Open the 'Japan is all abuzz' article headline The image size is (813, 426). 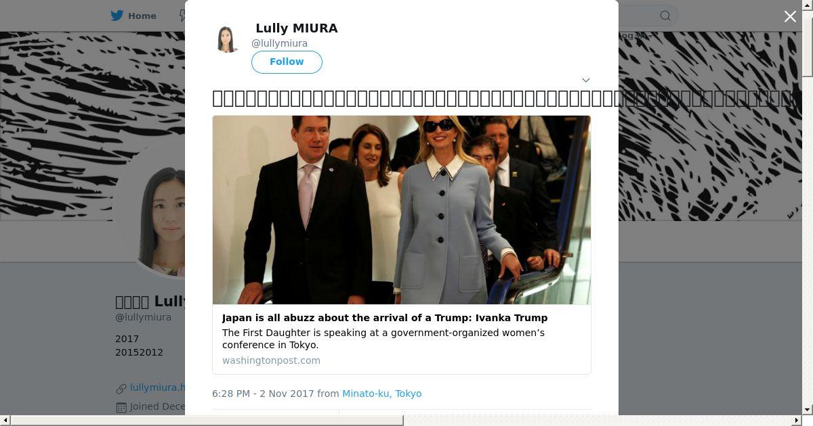pos(385,318)
